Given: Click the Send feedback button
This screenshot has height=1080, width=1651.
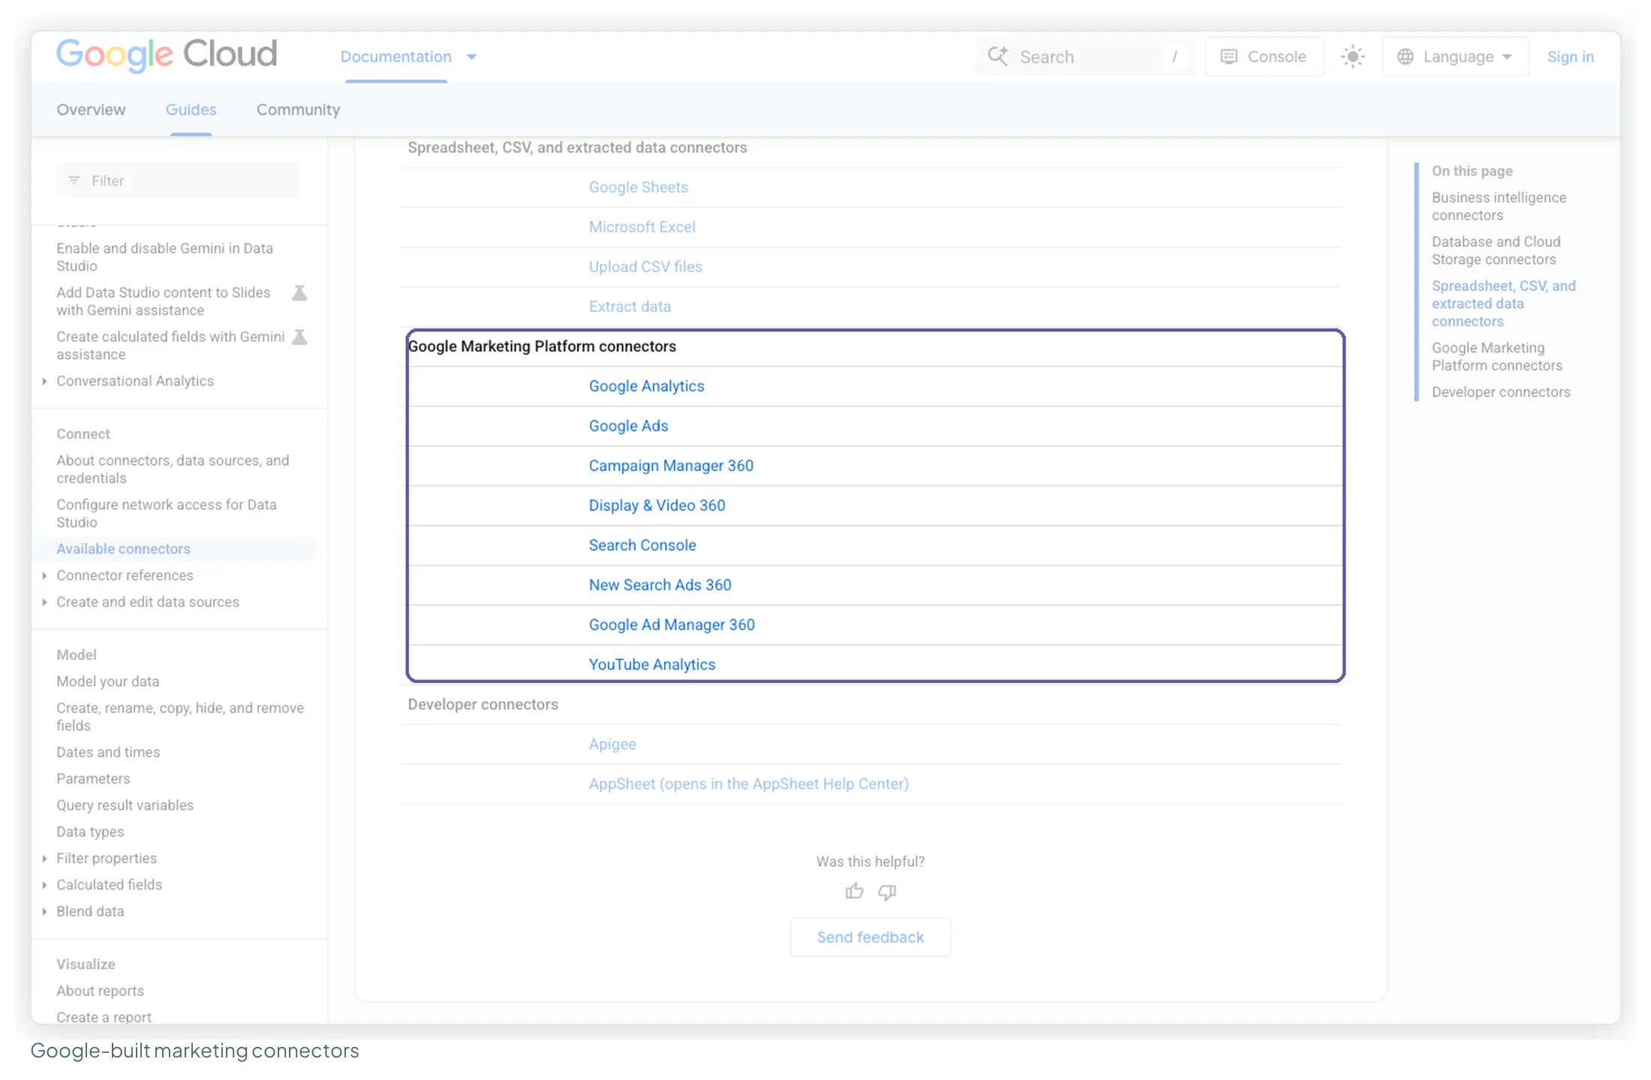Looking at the screenshot, I should point(870,937).
